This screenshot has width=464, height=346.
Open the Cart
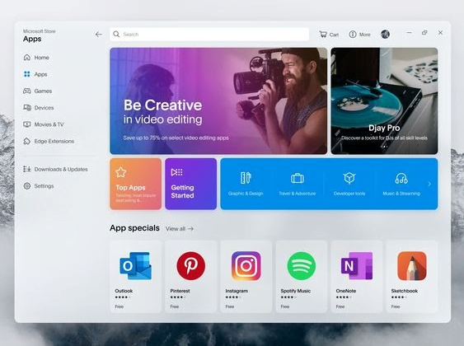coord(329,35)
